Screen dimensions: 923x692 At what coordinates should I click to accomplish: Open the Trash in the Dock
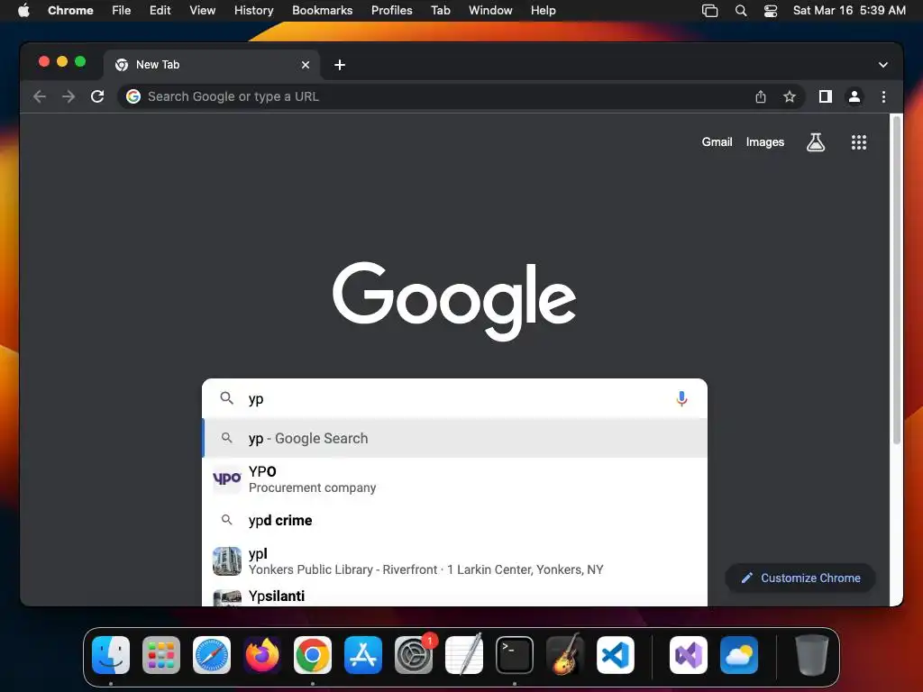(x=812, y=655)
